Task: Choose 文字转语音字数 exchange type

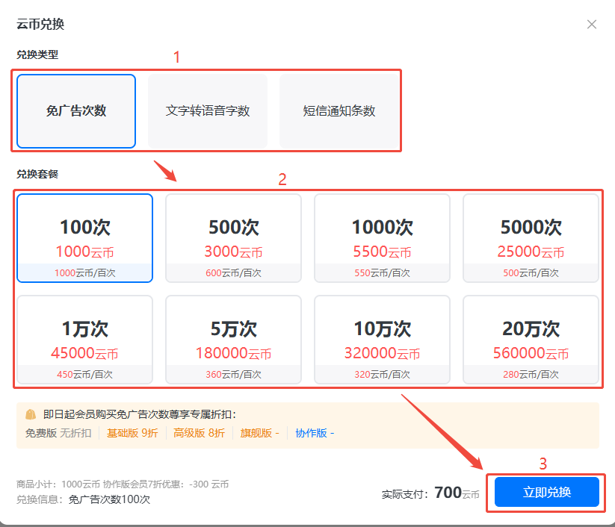Action: pyautogui.click(x=208, y=111)
